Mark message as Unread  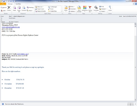(79, 9)
